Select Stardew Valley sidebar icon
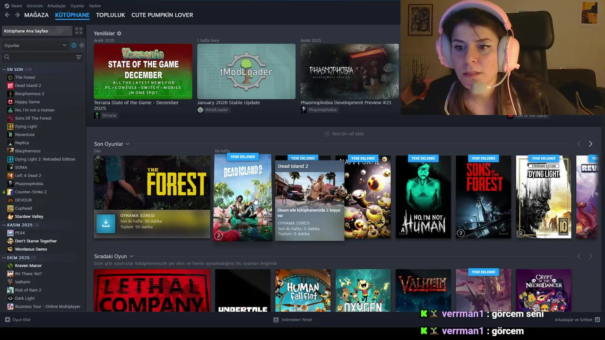 10,216
